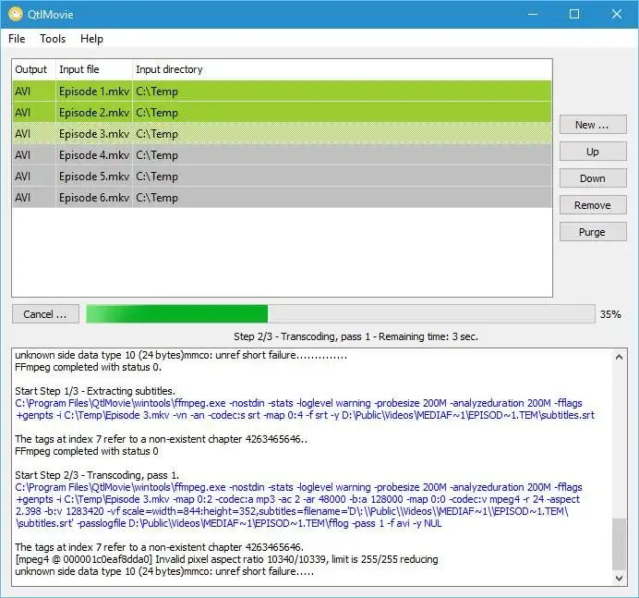Click the Purge button
This screenshot has width=639, height=598.
[x=593, y=232]
